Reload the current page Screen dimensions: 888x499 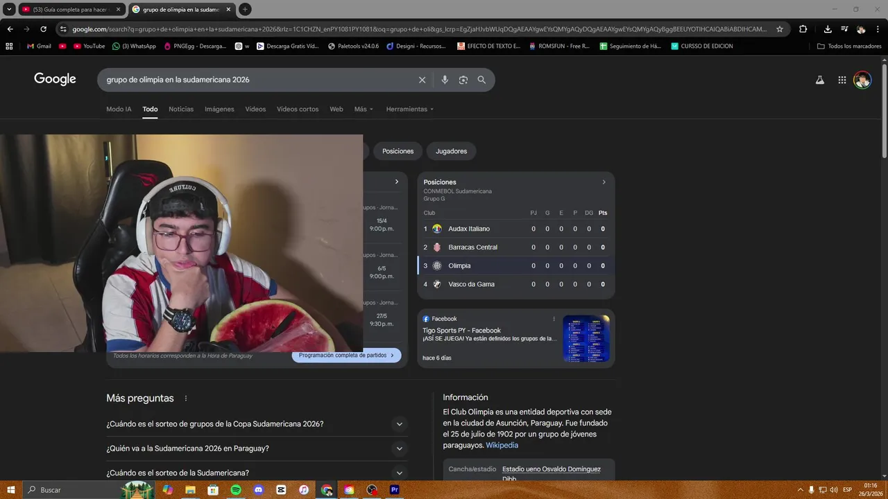[43, 29]
